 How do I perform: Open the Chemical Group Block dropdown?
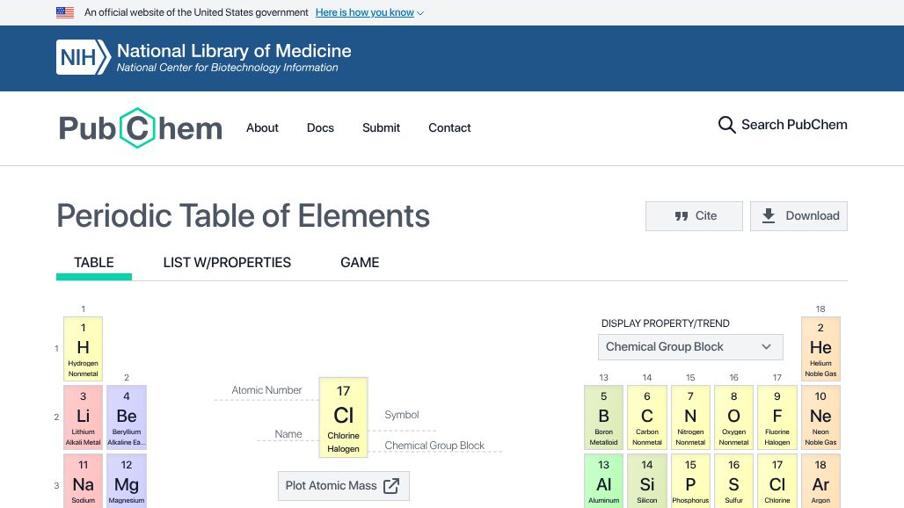689,347
